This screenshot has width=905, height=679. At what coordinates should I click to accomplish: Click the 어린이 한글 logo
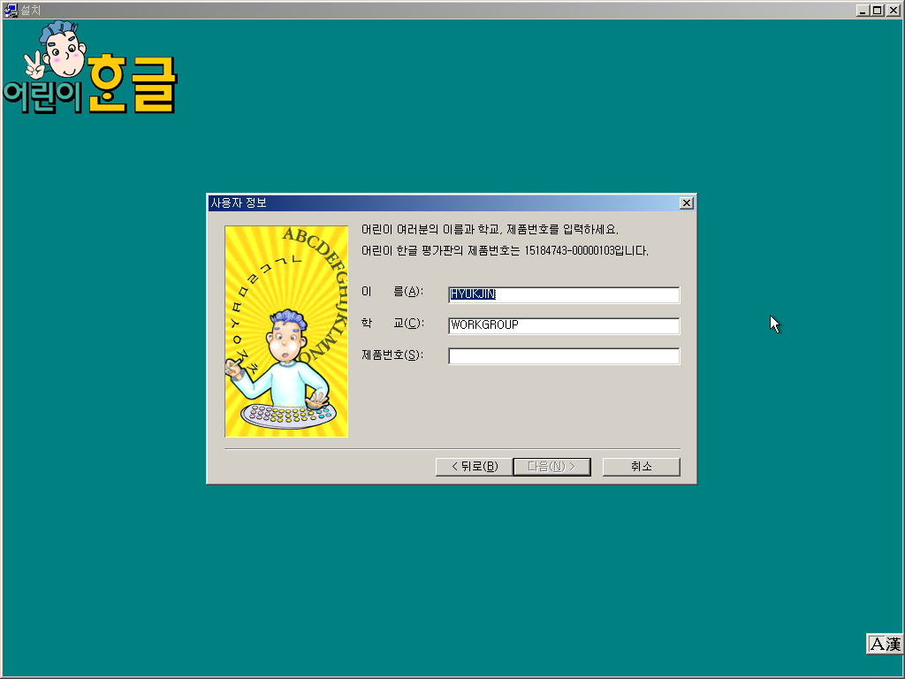(x=90, y=67)
